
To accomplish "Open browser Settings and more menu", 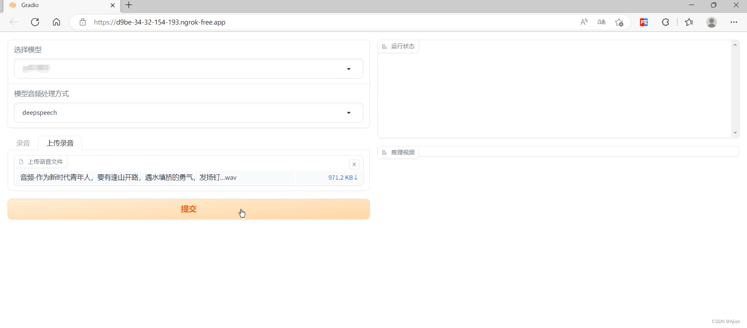I will coord(734,22).
